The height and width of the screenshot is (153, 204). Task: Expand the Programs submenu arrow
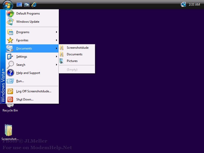click(56, 32)
